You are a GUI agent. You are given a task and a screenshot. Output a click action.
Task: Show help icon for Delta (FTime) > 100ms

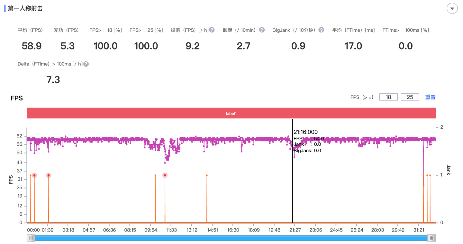[86, 64]
